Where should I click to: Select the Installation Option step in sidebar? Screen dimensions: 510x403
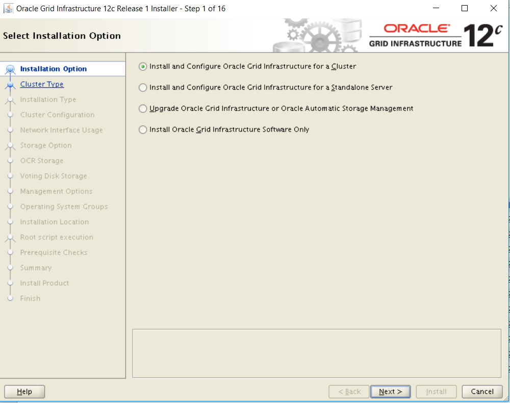tap(54, 69)
